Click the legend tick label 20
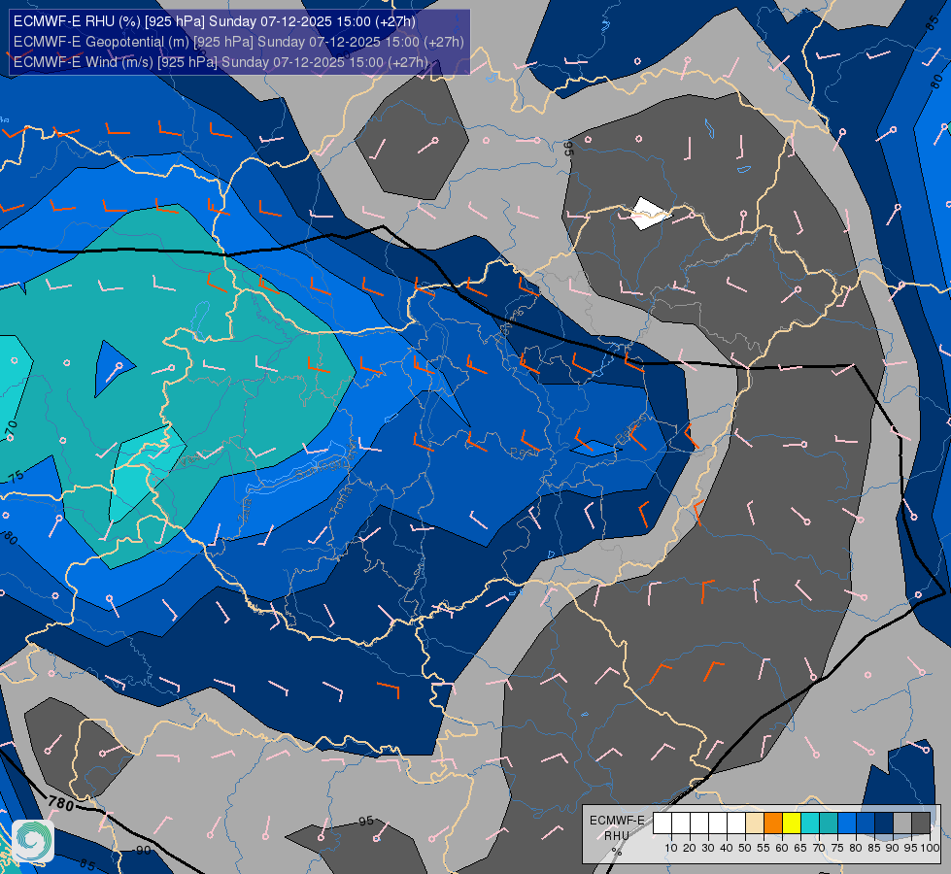The image size is (951, 874). tap(690, 848)
